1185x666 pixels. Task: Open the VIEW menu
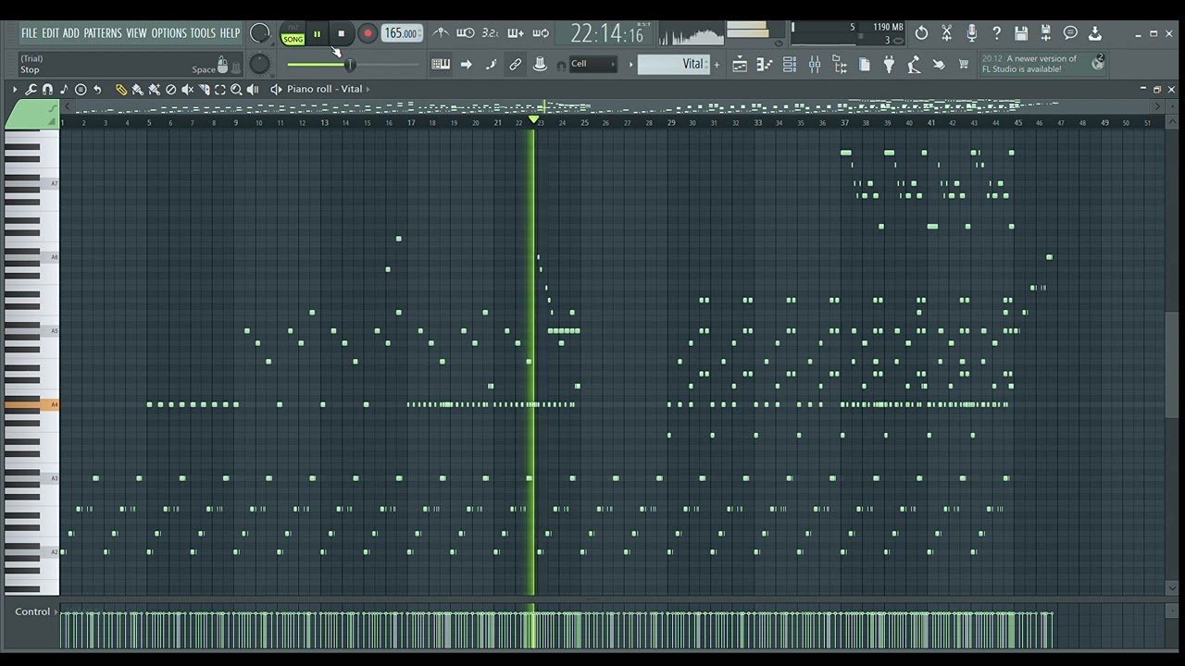tap(136, 33)
